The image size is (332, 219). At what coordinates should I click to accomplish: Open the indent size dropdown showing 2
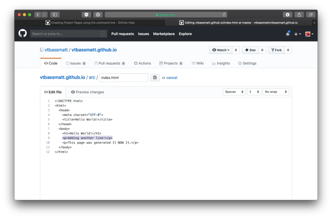tap(254, 92)
